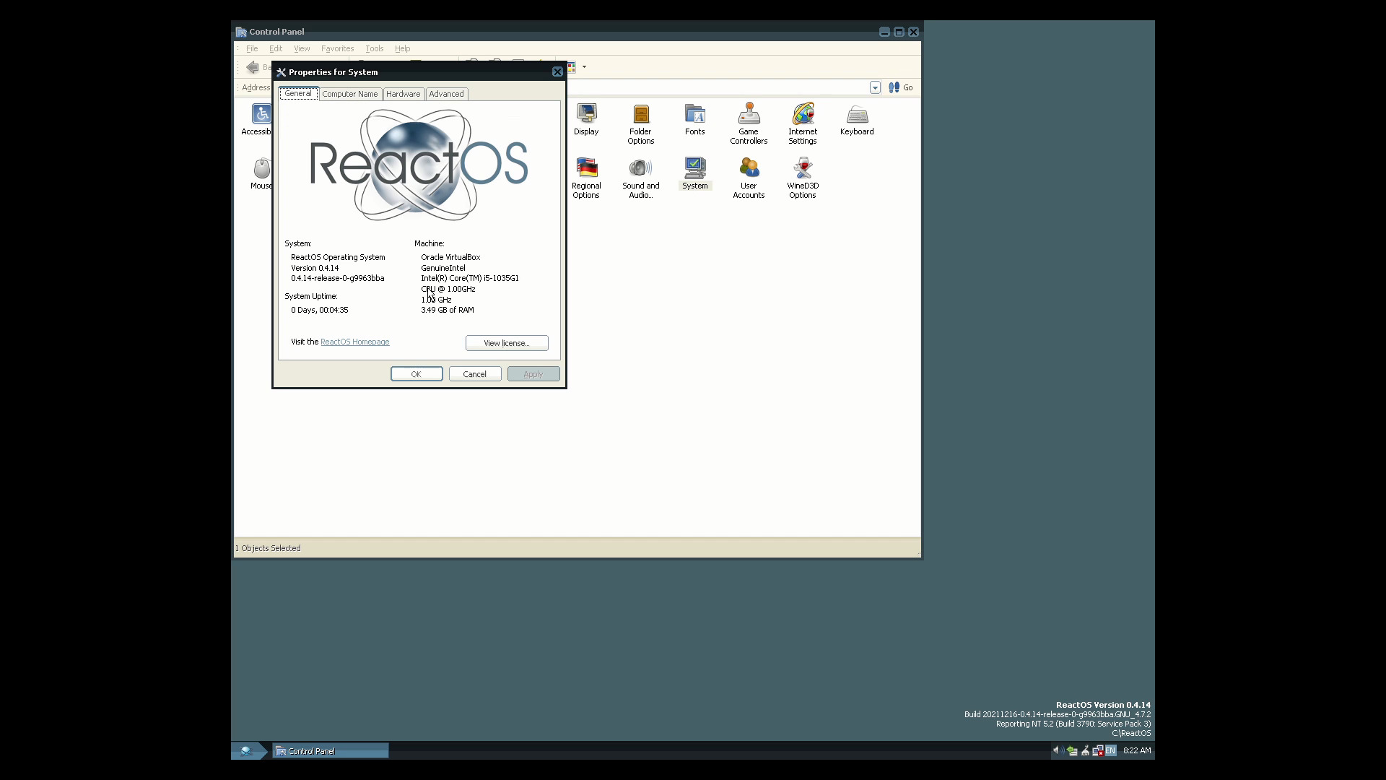Launch the Keyboard applet
Screen dimensions: 1386x780
click(856, 114)
